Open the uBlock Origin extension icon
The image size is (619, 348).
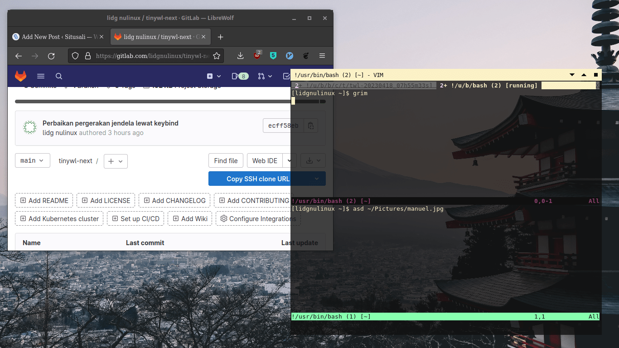pyautogui.click(x=257, y=55)
